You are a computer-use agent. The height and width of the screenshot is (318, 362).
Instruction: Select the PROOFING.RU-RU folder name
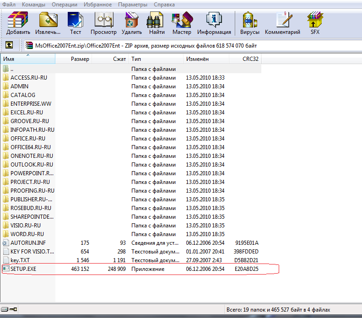32,191
